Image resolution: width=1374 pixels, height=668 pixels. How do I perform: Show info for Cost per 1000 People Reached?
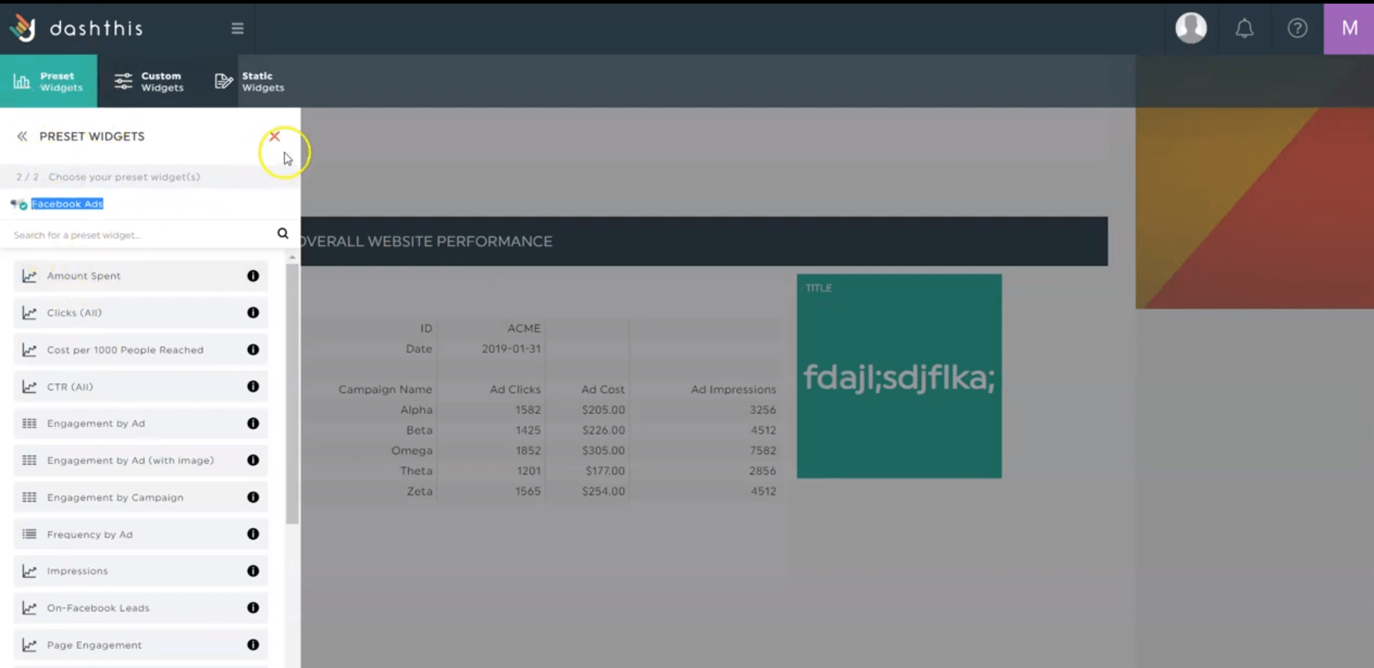[x=253, y=350]
